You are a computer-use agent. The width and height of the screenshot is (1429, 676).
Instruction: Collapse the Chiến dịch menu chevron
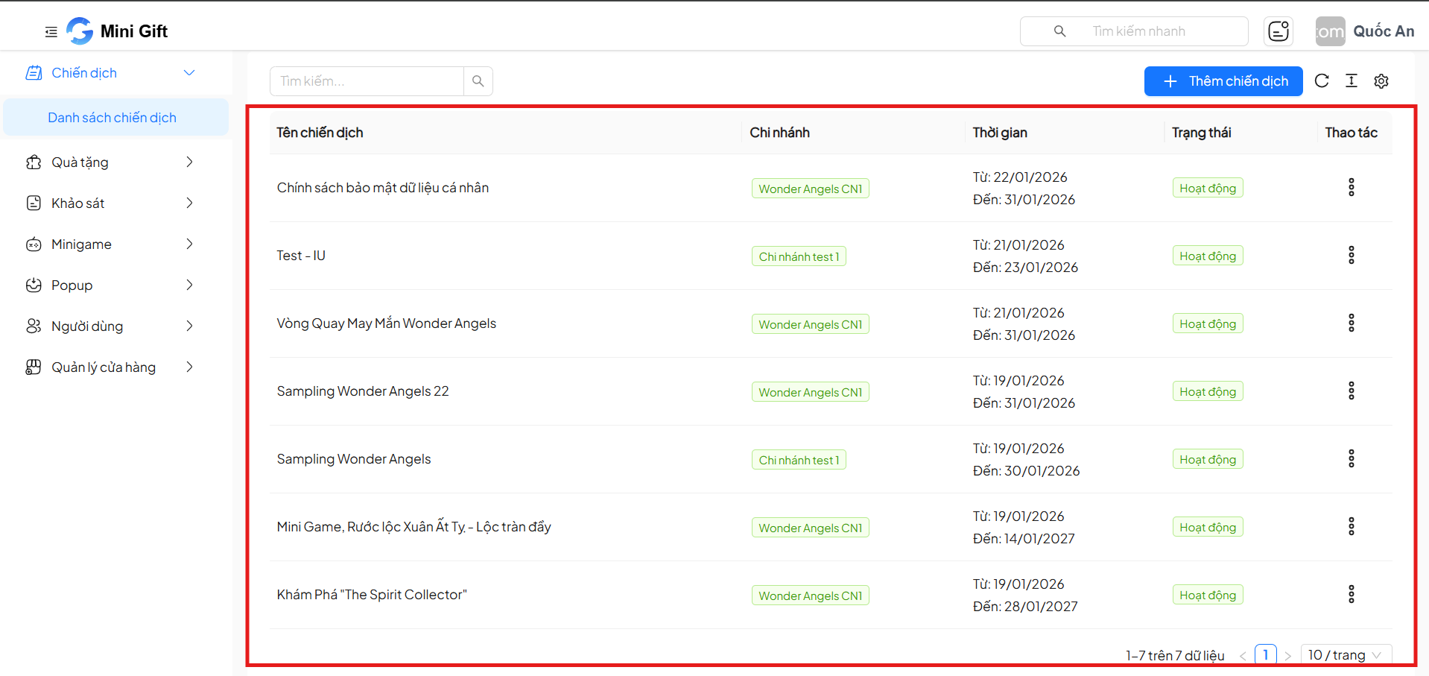[189, 73]
